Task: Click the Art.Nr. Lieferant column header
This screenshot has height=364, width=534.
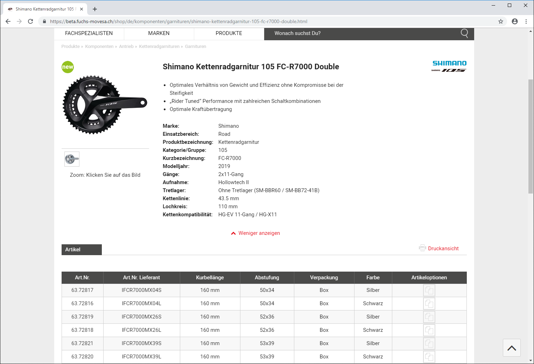Action: coord(141,278)
